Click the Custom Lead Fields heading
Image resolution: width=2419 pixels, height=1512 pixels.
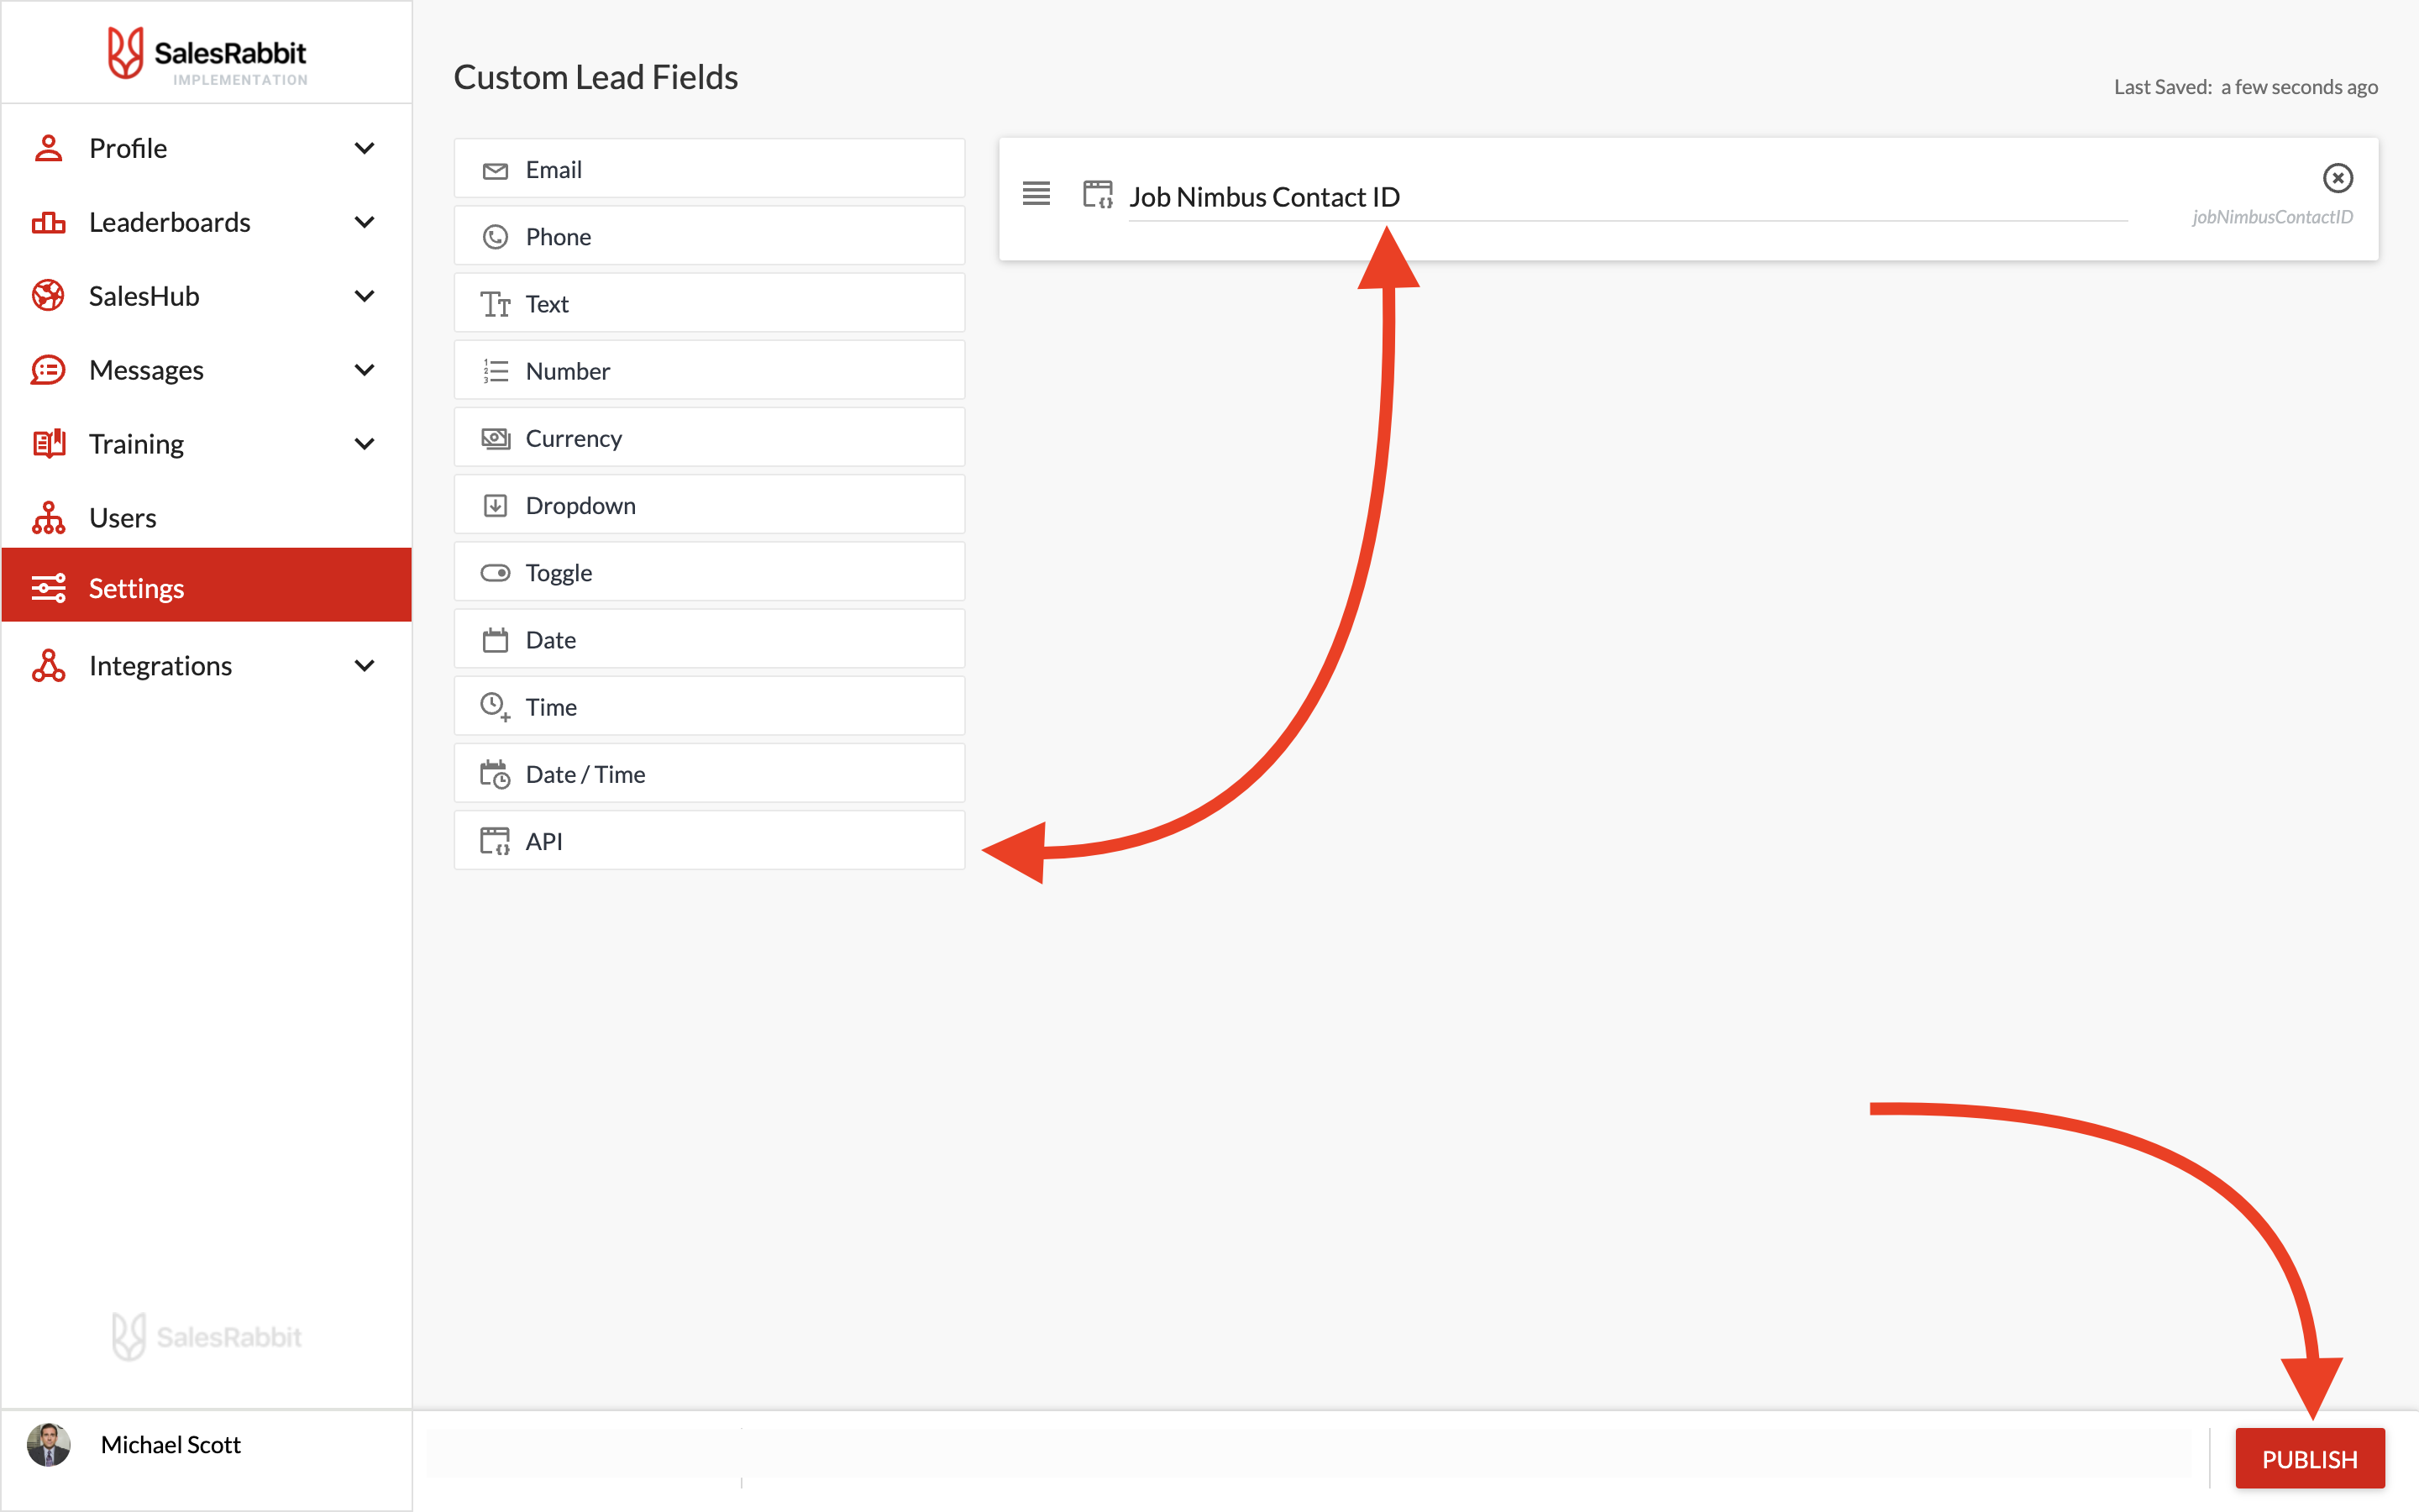tap(596, 77)
